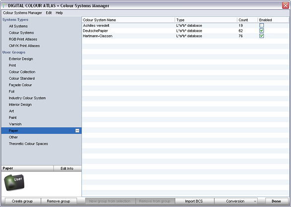This screenshot has height=207, width=291.
Task: Sort by the Count column header
Action: (247, 20)
